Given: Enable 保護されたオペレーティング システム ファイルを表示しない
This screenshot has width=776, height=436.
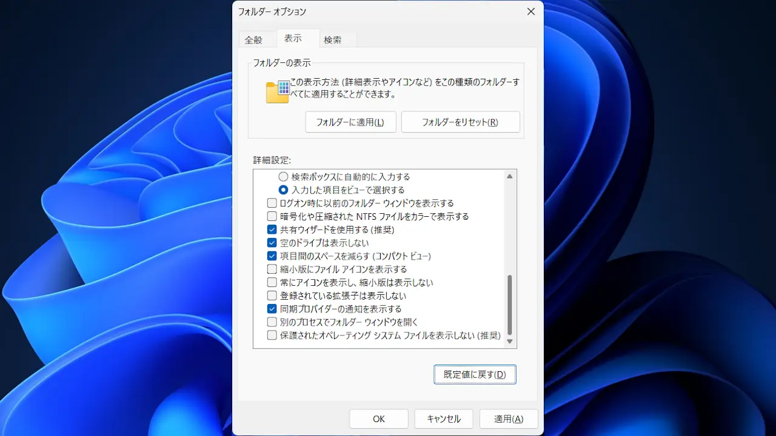Looking at the screenshot, I should tap(272, 335).
